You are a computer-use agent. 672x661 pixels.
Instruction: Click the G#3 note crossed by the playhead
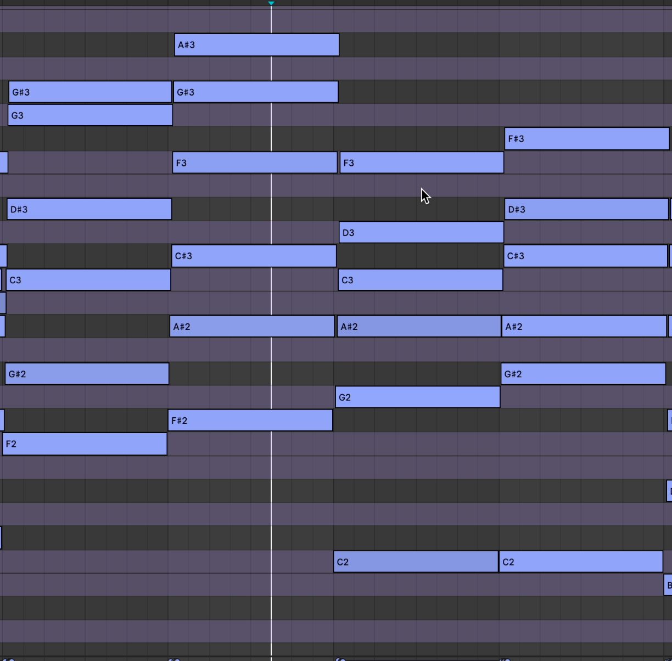click(x=255, y=92)
